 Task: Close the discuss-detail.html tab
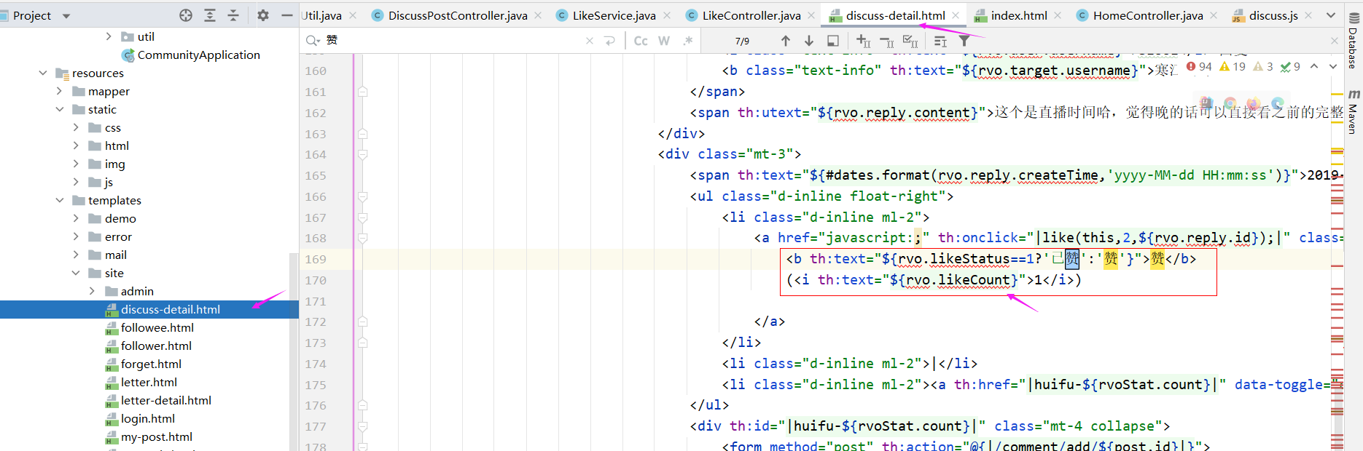coord(956,15)
